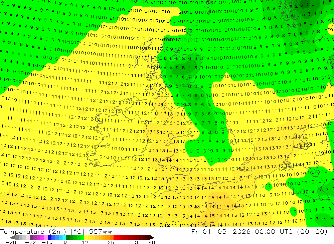Click the '[°C]' unit label
The image size is (334, 244).
click(77, 232)
